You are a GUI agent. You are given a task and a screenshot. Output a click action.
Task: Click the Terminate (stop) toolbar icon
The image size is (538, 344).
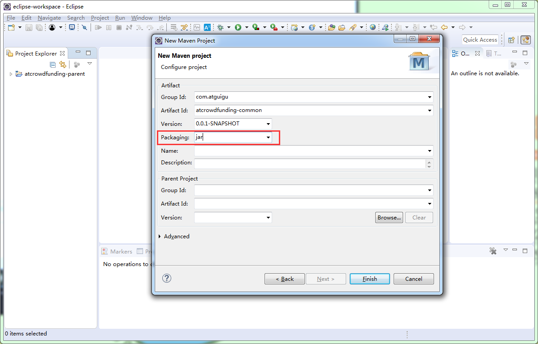pyautogui.click(x=119, y=27)
